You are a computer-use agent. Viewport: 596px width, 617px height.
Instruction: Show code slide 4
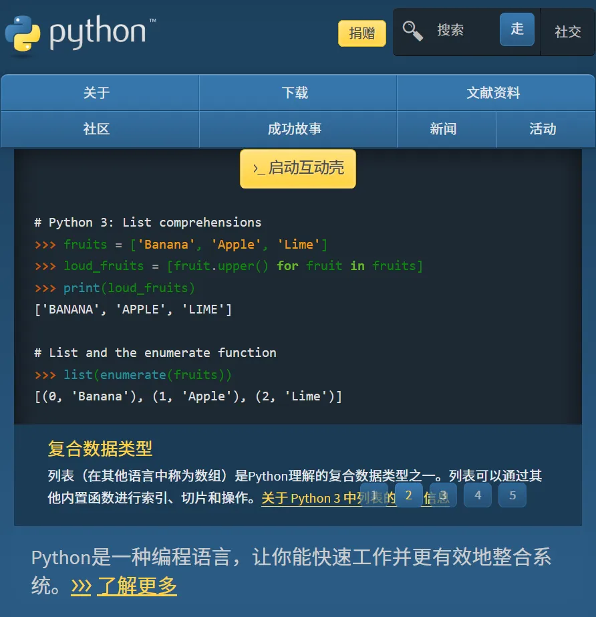click(478, 495)
